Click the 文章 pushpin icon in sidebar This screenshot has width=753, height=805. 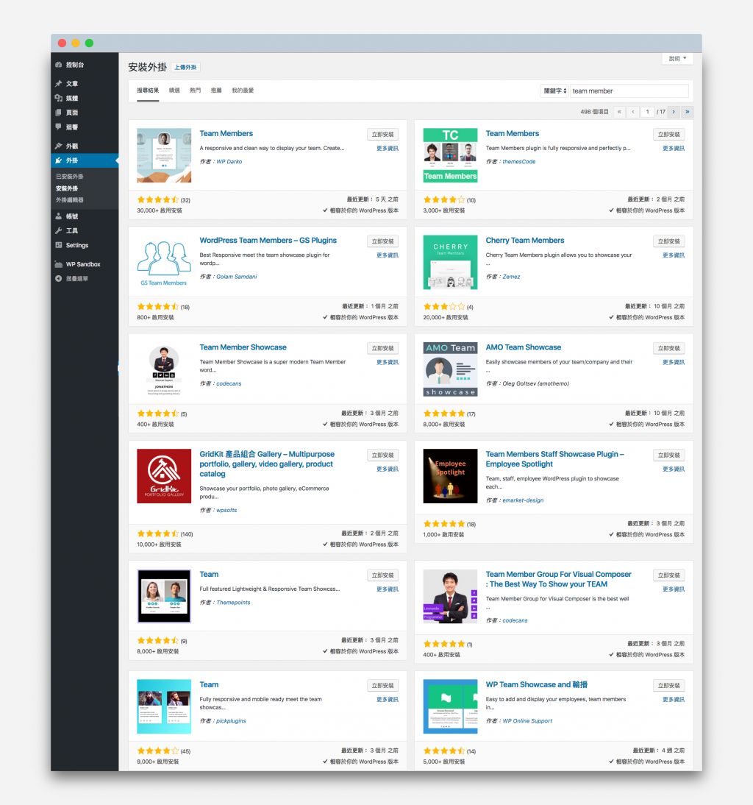tap(59, 84)
